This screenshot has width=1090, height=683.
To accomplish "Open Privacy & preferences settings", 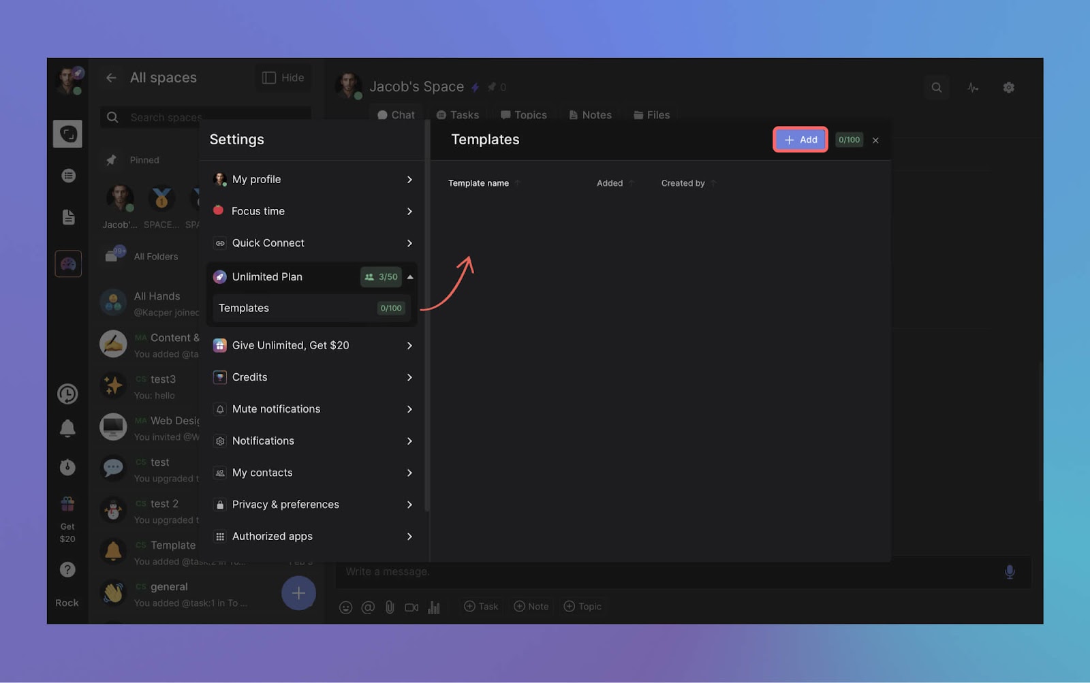I will click(x=312, y=505).
